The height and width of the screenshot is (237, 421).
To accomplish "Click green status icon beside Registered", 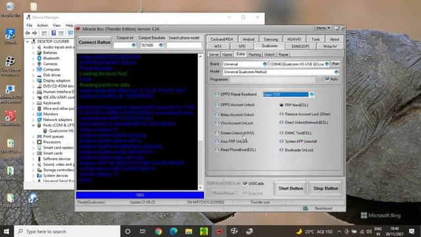I will 305,208.
